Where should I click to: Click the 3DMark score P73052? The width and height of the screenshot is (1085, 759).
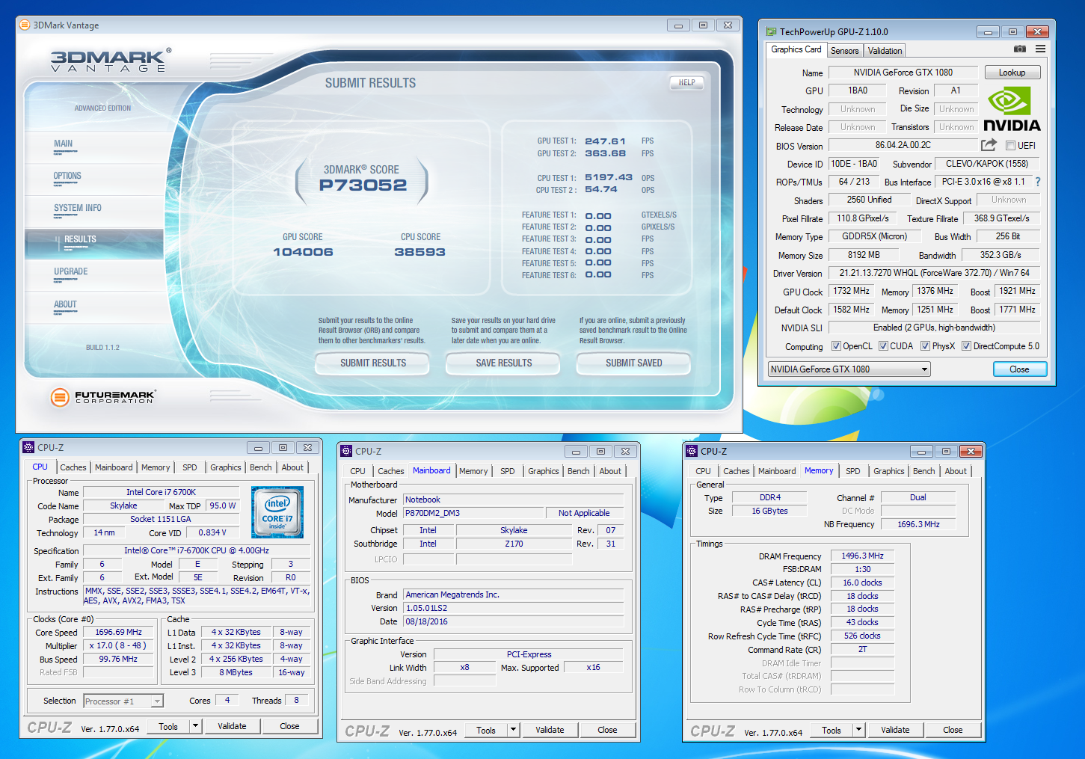click(x=363, y=185)
